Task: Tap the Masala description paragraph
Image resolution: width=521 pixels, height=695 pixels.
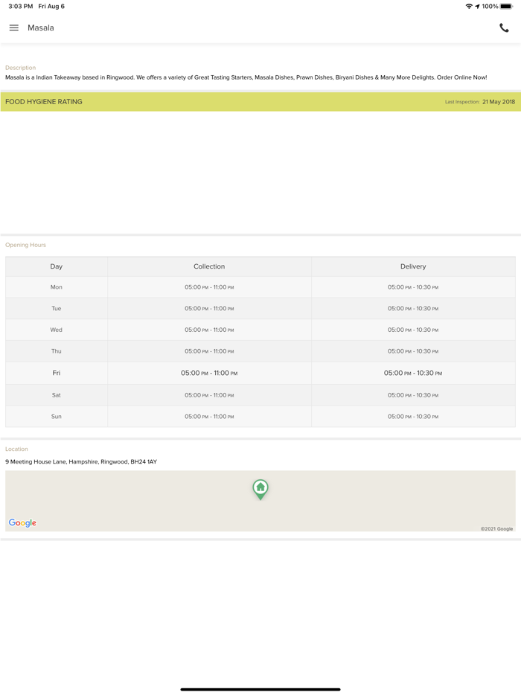Action: coord(246,77)
